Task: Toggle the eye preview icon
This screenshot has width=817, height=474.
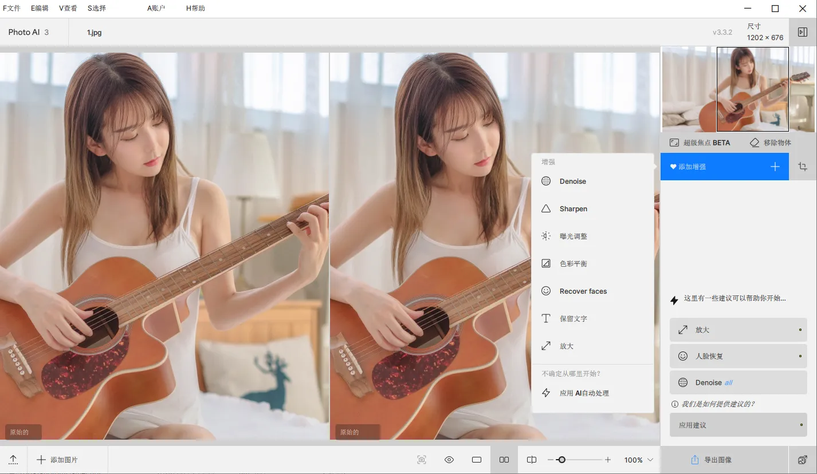Action: point(449,460)
